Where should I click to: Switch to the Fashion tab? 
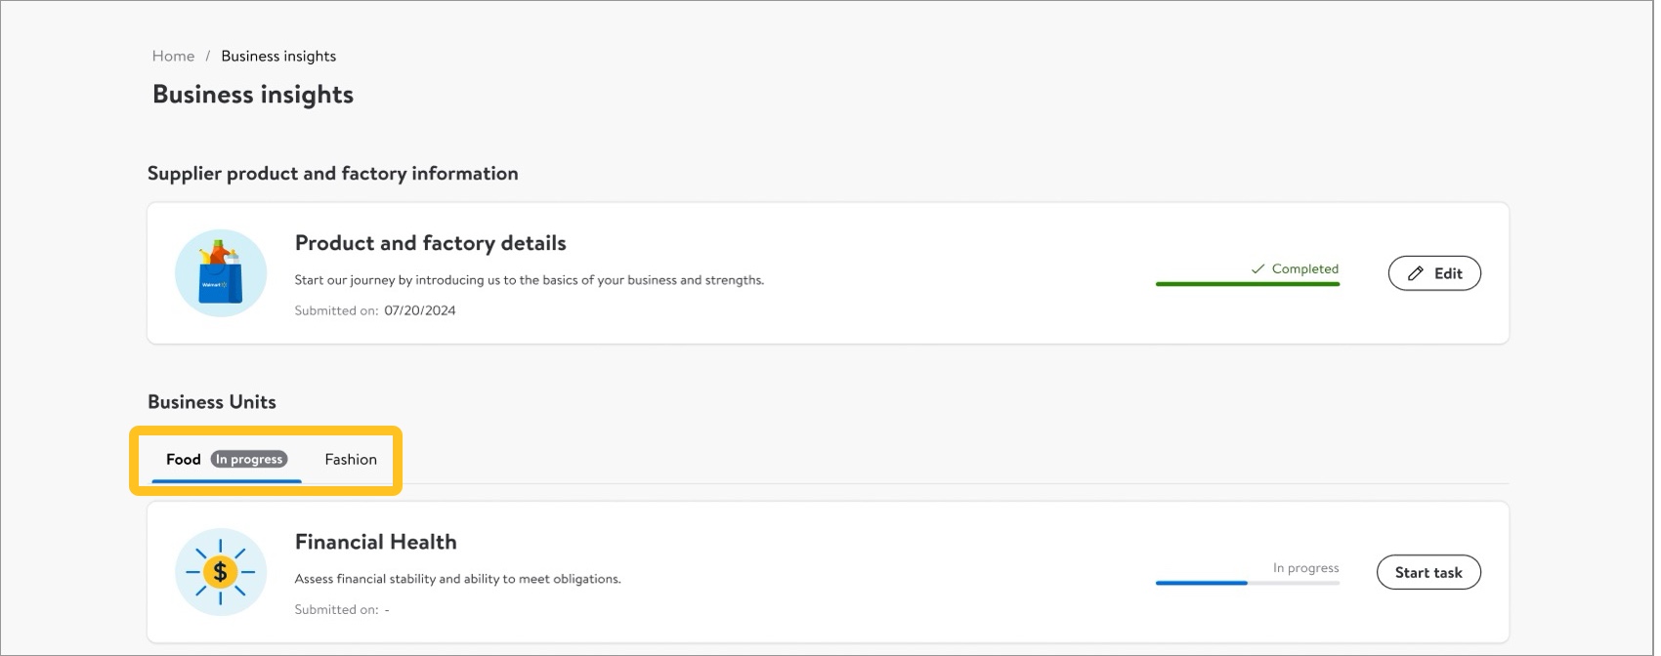pyautogui.click(x=351, y=460)
